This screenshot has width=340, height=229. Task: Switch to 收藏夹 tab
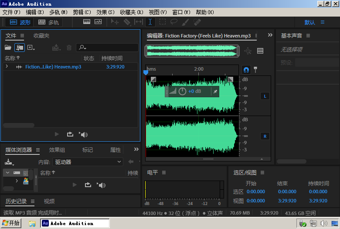point(41,36)
